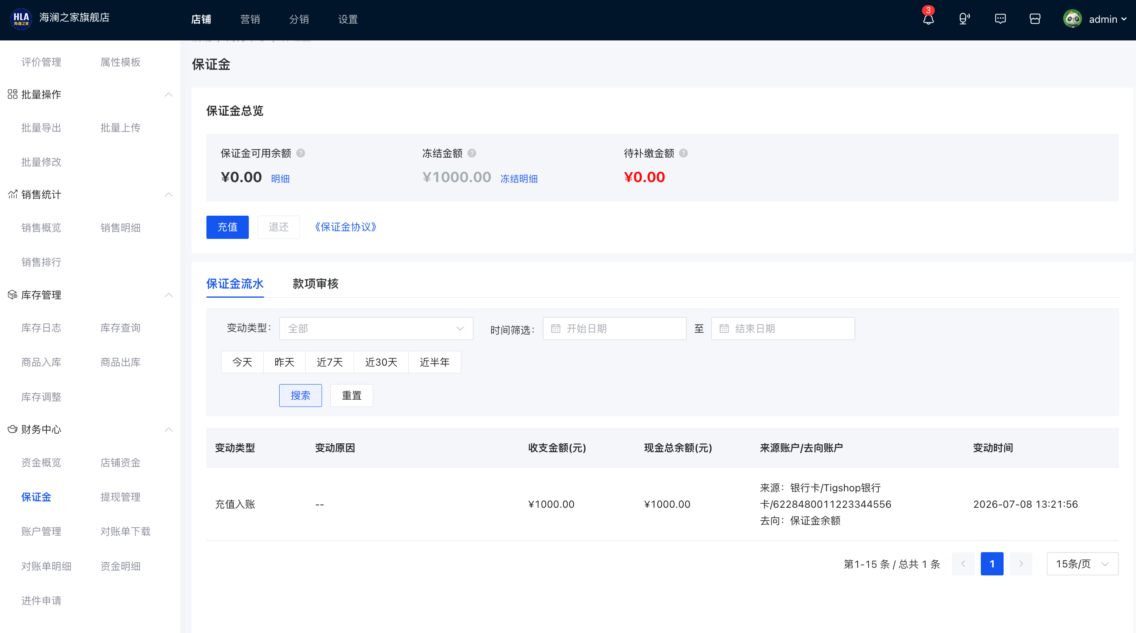The height and width of the screenshot is (633, 1136).
Task: Open 库存查询 in sidebar
Action: [120, 328]
